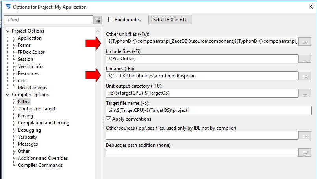Viewport: 317px width, 179px height.
Task: Enable the Build modes checkbox
Action: pos(111,20)
